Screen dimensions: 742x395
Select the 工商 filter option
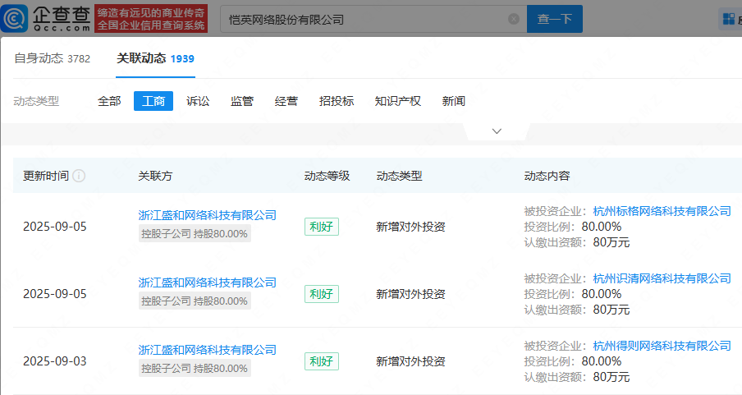pyautogui.click(x=153, y=101)
